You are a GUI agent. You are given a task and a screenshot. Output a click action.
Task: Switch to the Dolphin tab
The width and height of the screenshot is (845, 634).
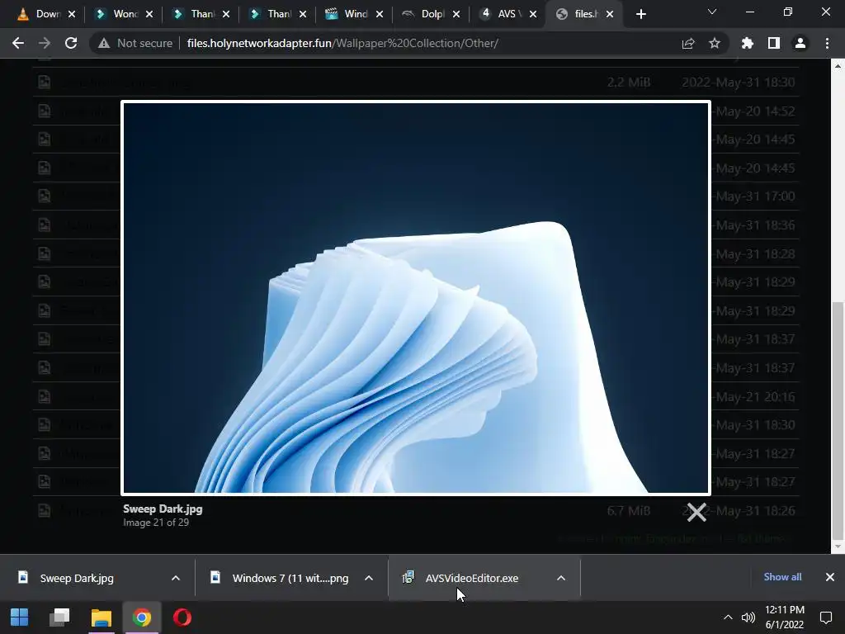click(425, 14)
